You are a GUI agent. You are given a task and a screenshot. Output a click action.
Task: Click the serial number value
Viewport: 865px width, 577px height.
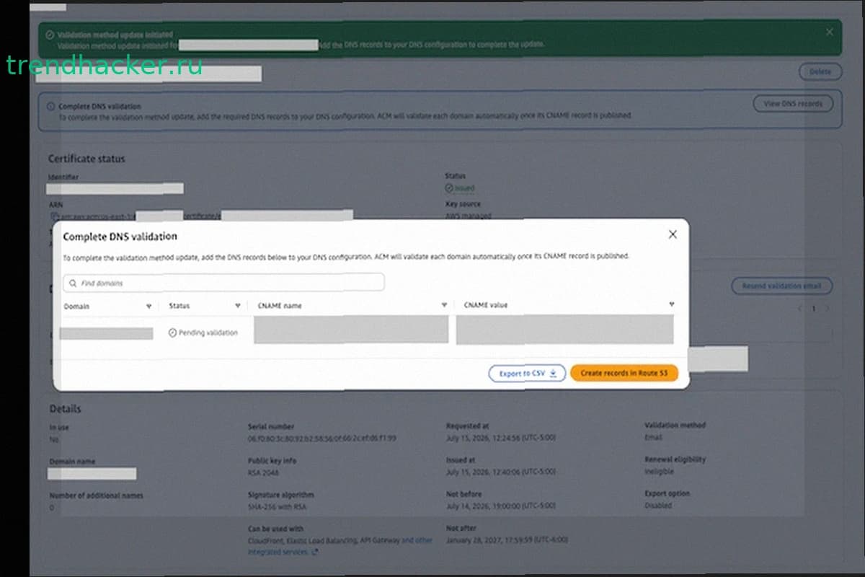tap(322, 438)
